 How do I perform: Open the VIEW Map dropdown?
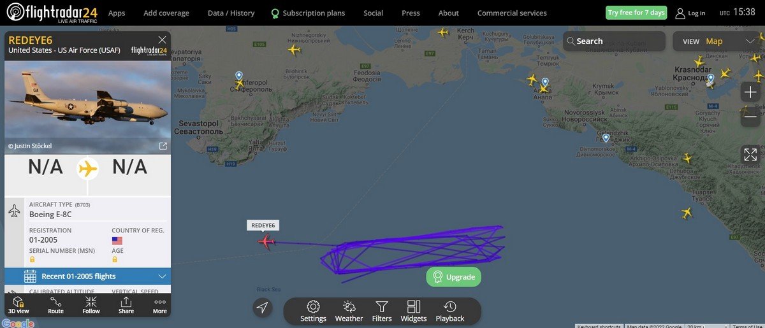(x=718, y=41)
